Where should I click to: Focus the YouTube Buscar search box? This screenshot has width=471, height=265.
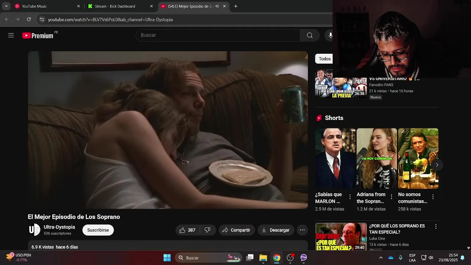coord(218,35)
